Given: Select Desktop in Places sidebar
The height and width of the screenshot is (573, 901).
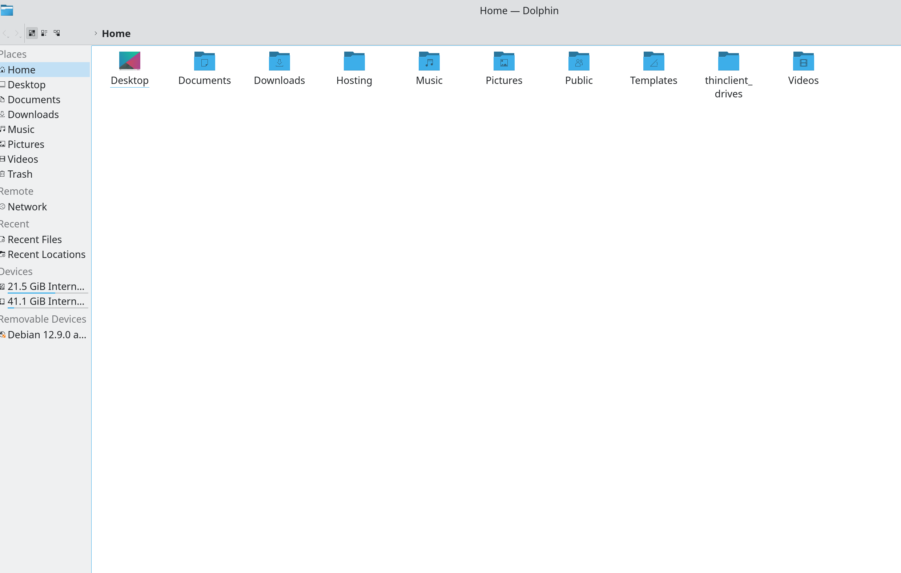Looking at the screenshot, I should pyautogui.click(x=45, y=85).
